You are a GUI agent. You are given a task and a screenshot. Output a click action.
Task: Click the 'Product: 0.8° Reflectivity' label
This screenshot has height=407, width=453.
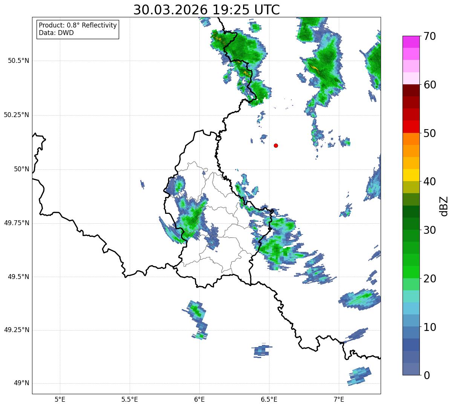[78, 25]
